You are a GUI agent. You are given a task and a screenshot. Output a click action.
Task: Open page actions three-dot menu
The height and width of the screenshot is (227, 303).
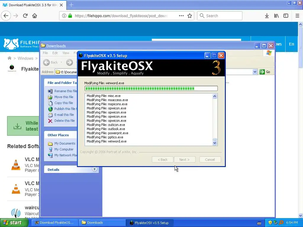point(181,16)
